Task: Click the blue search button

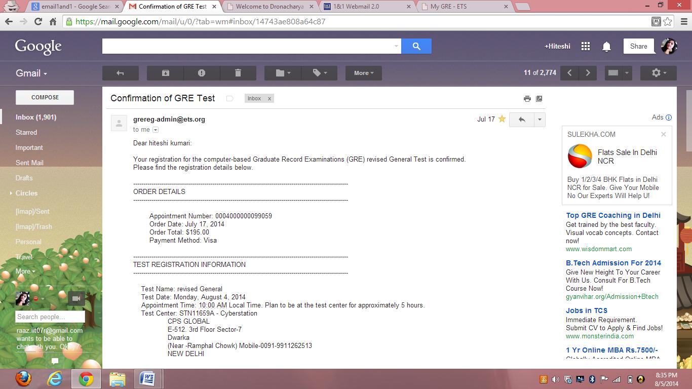Action: 416,46
